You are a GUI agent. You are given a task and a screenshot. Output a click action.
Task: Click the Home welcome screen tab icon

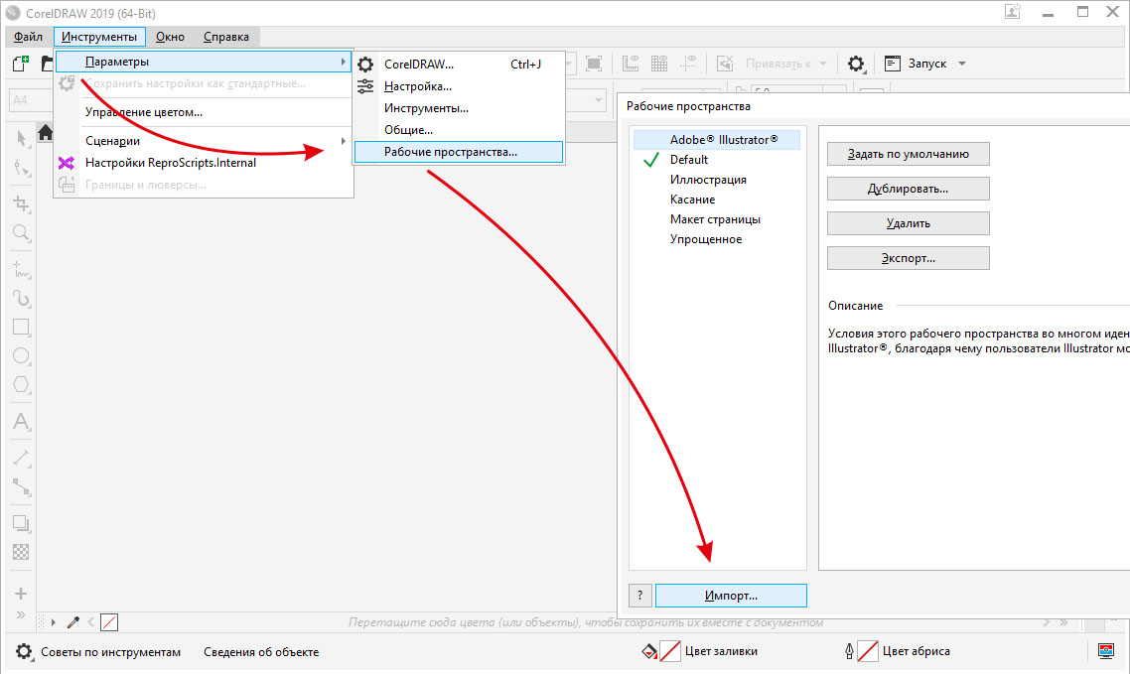(46, 132)
